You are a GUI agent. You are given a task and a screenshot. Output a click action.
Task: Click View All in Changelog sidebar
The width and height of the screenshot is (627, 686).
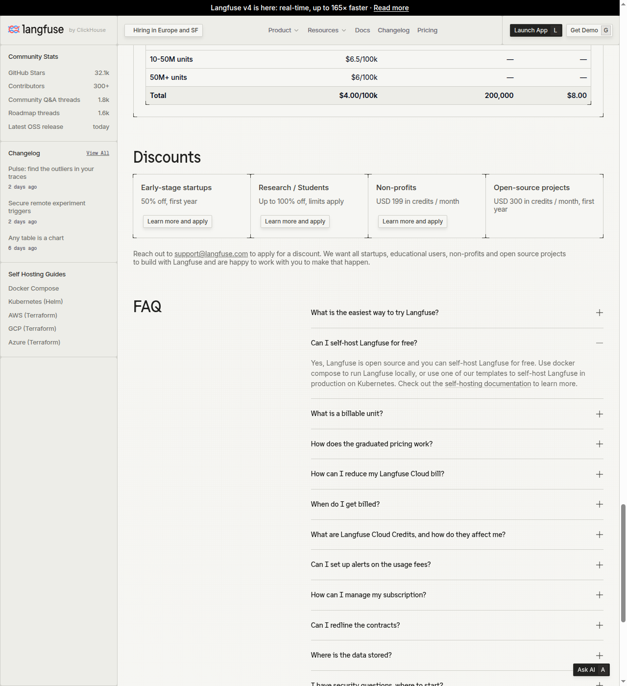point(97,153)
